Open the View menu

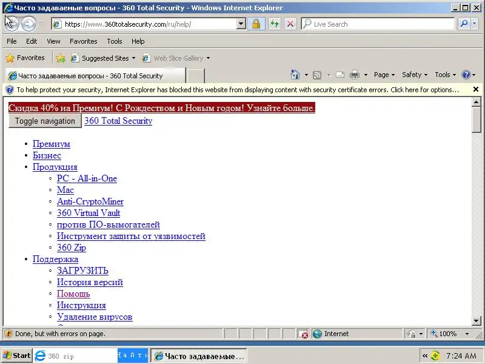tap(53, 41)
